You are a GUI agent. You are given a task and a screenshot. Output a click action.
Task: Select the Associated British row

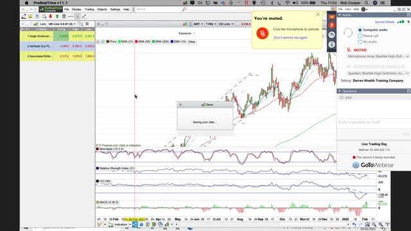click(x=57, y=56)
